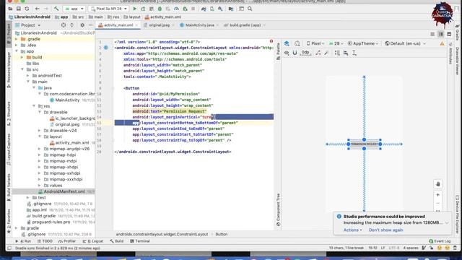Click the Clear Constraints icon
Image resolution: width=462 pixels, height=260 pixels.
click(x=318, y=53)
